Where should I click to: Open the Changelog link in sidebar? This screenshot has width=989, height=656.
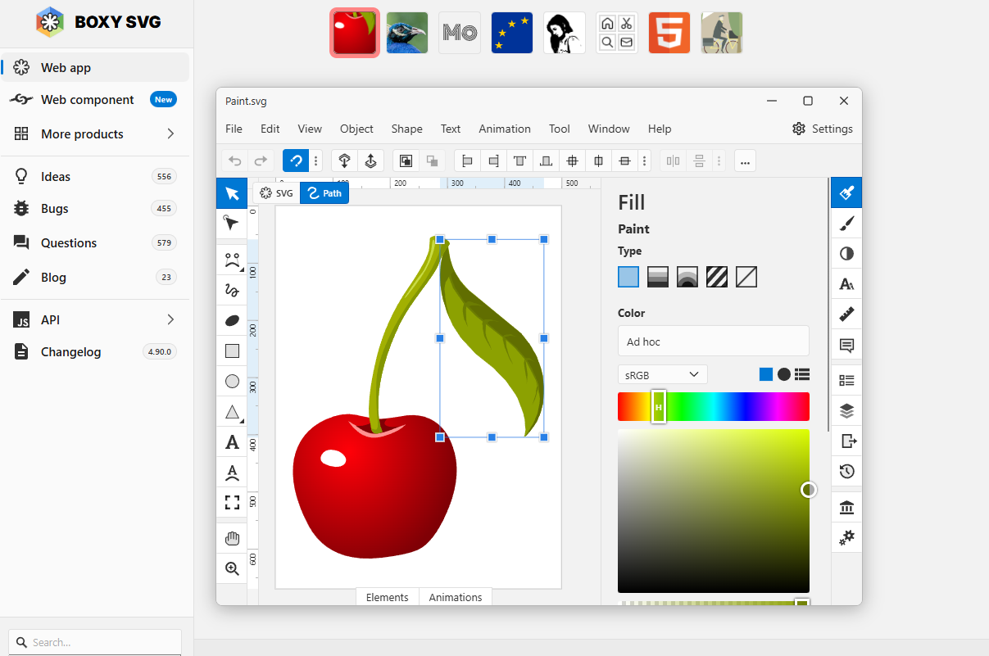point(71,352)
